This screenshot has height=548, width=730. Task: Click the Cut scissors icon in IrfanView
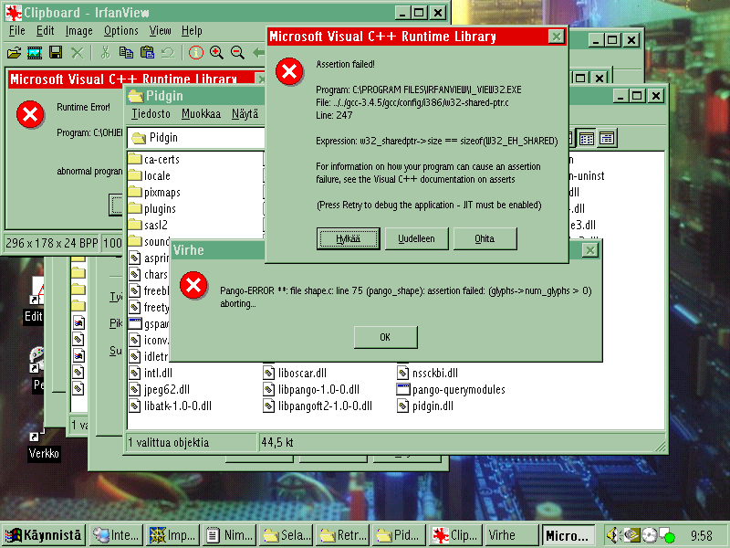105,53
